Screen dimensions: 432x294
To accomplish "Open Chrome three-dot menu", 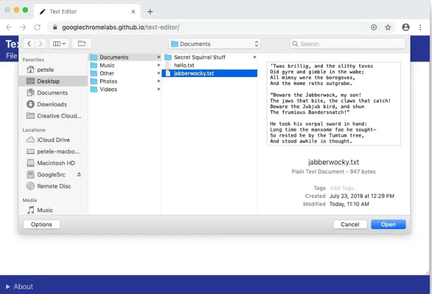I will pos(420,27).
